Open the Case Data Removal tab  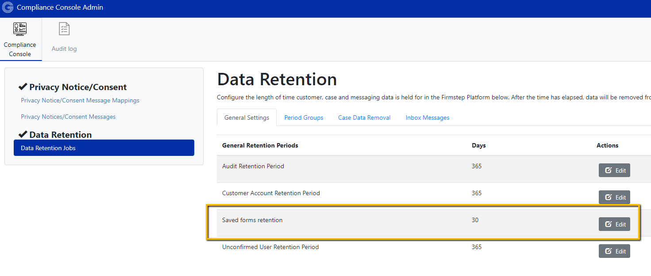coord(364,117)
